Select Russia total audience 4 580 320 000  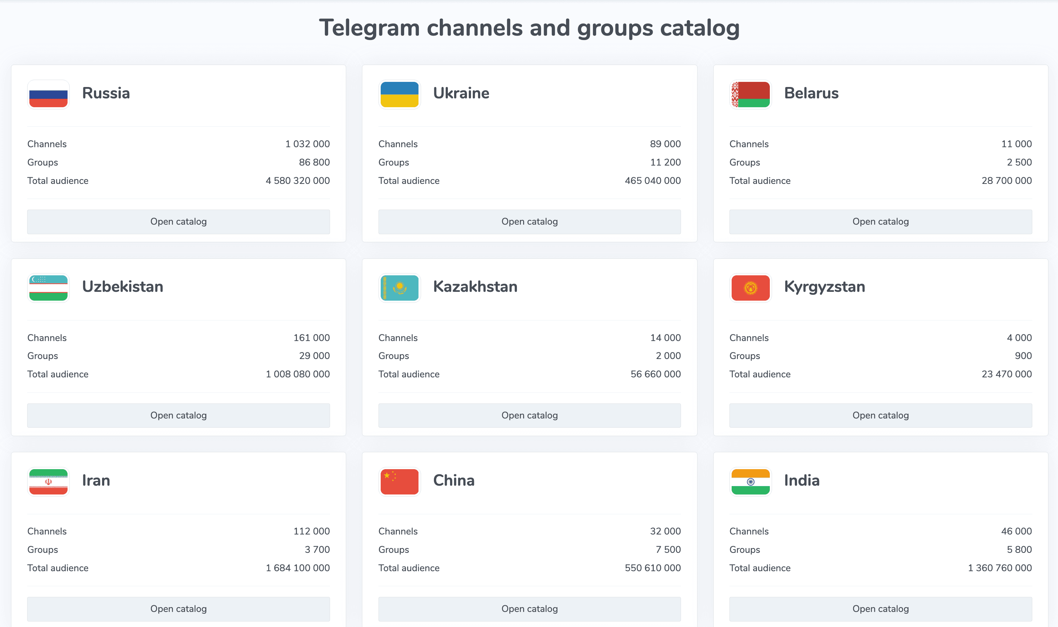[297, 181]
